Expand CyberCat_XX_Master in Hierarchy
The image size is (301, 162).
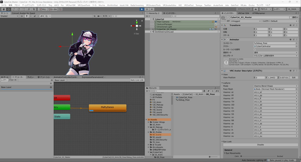154,29
